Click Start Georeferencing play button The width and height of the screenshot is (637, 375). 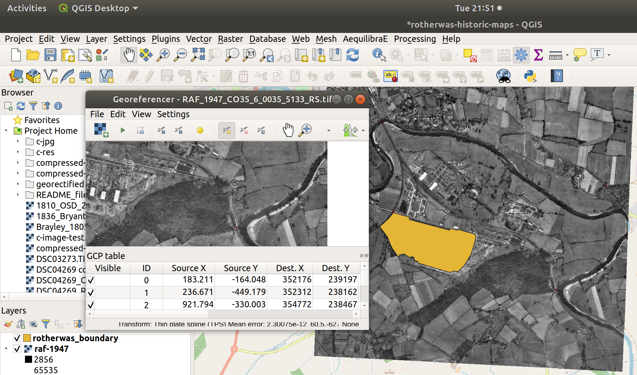point(123,130)
